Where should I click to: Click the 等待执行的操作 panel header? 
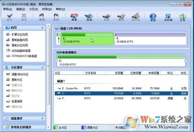[x=24, y=127]
